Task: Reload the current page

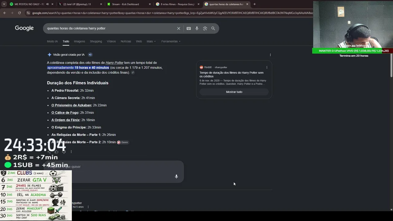Action: click(19, 13)
